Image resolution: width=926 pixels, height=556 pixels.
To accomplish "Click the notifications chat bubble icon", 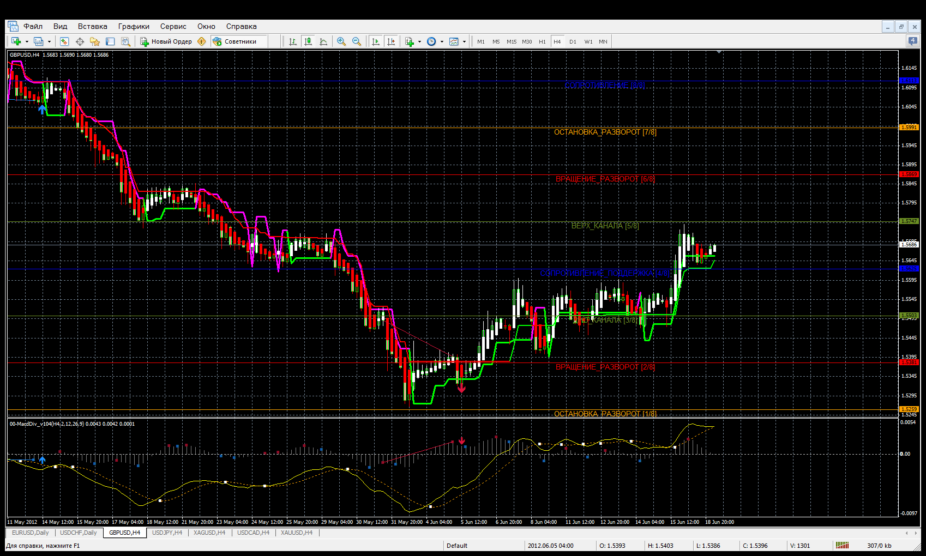I will [912, 41].
